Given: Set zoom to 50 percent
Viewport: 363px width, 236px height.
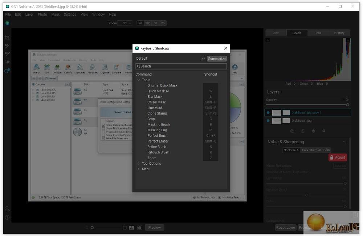Looking at the screenshot, I should pyautogui.click(x=155, y=23).
